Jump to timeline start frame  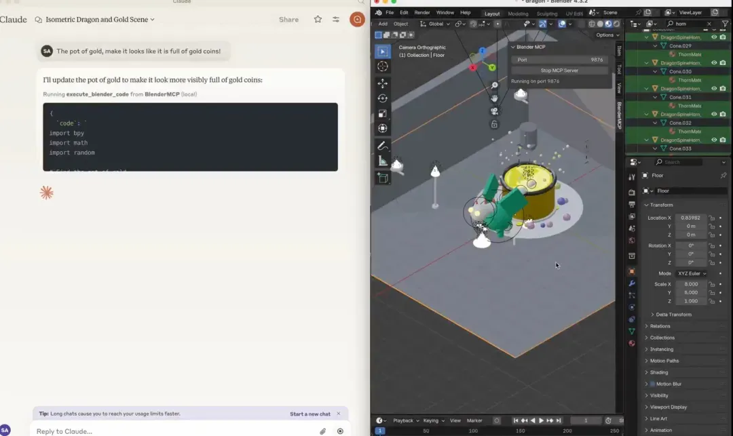click(516, 420)
